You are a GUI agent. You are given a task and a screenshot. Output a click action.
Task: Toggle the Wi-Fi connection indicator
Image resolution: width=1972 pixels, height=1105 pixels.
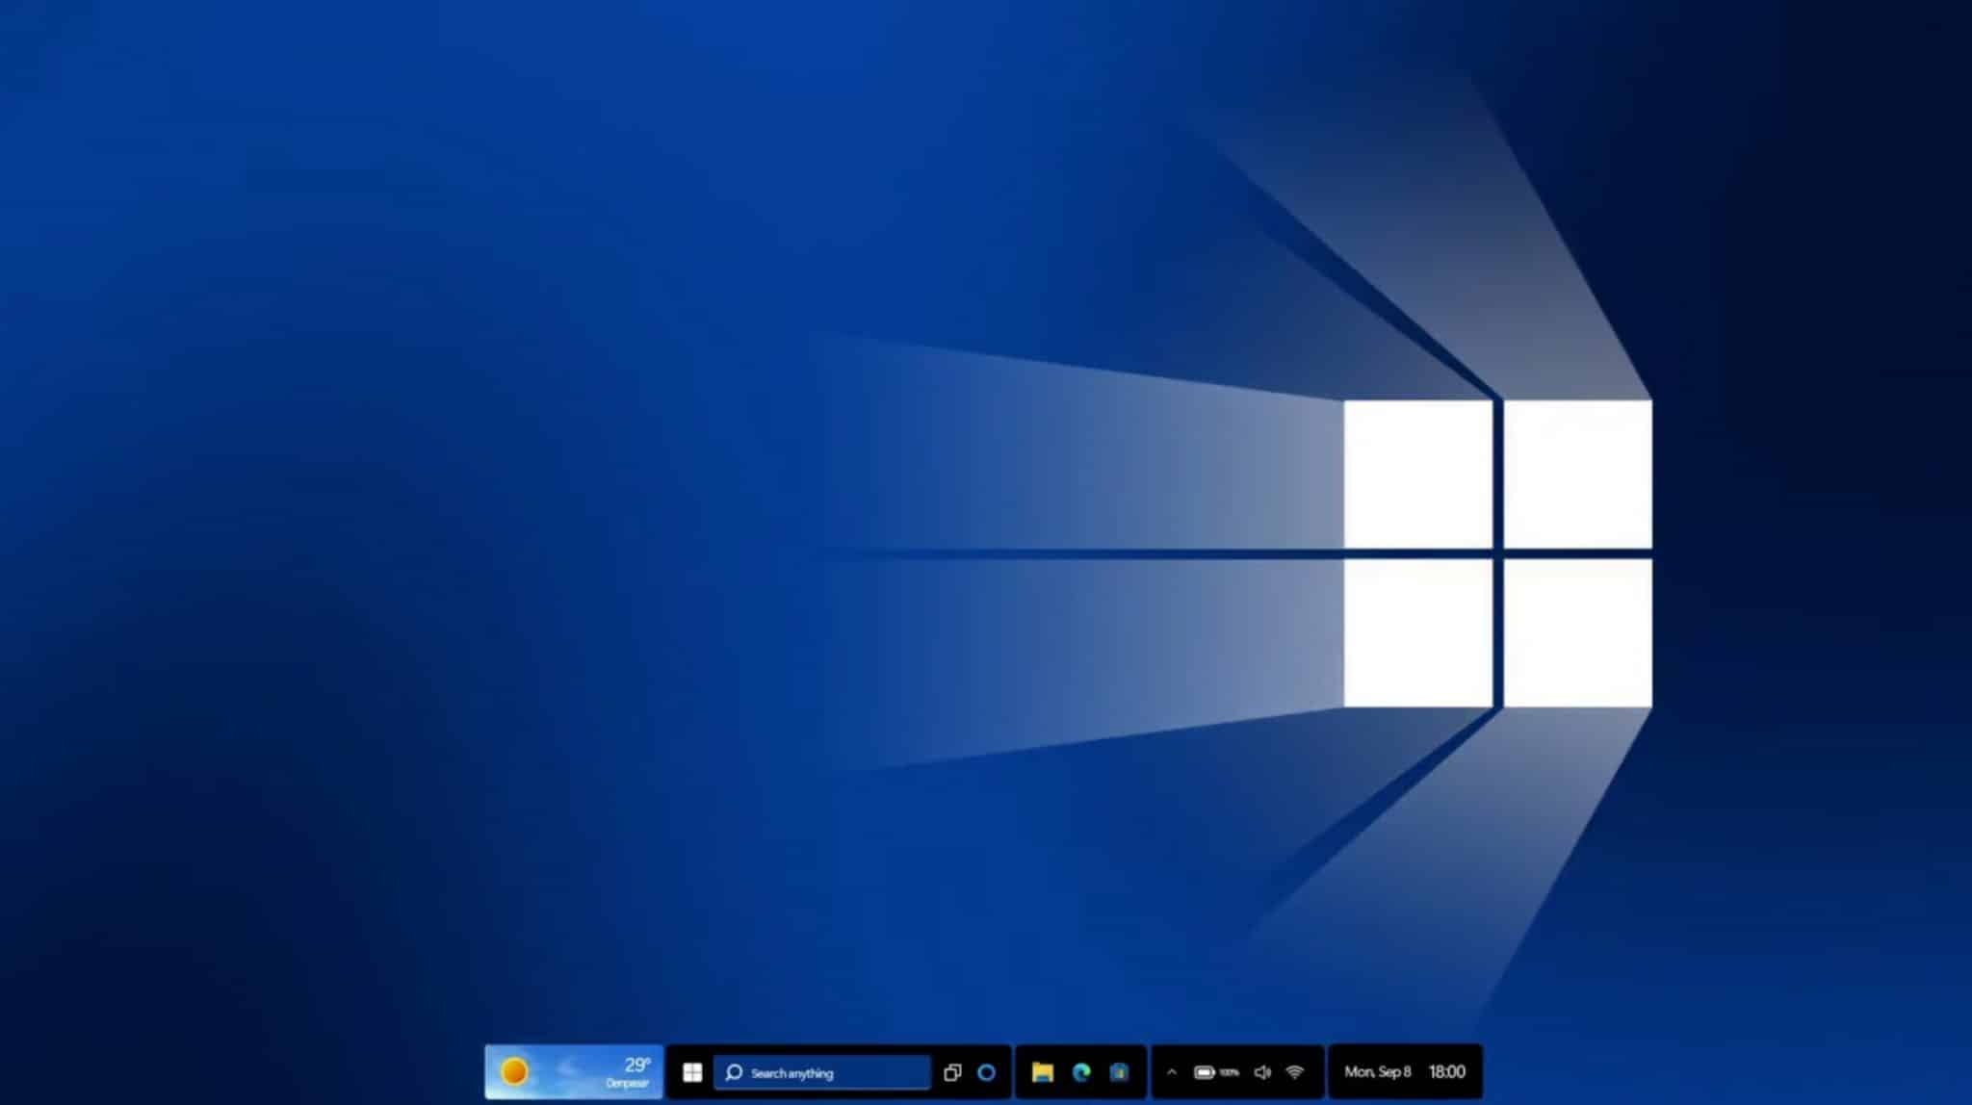click(1296, 1071)
